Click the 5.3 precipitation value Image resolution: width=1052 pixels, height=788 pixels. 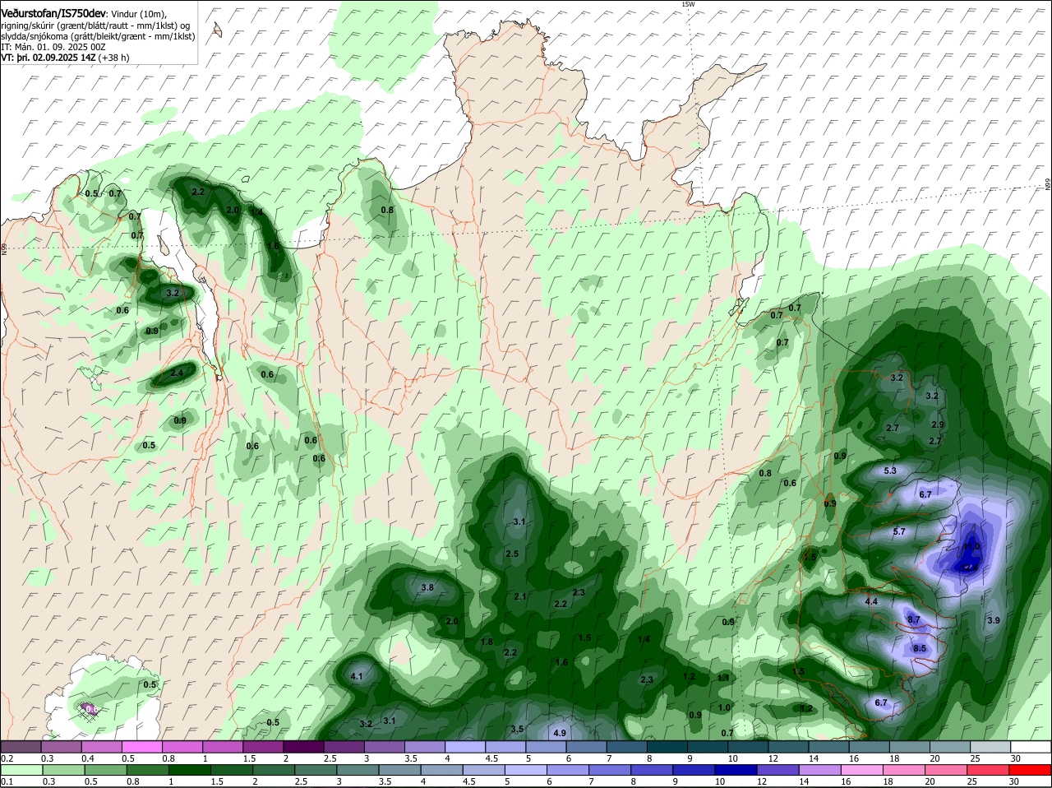890,470
